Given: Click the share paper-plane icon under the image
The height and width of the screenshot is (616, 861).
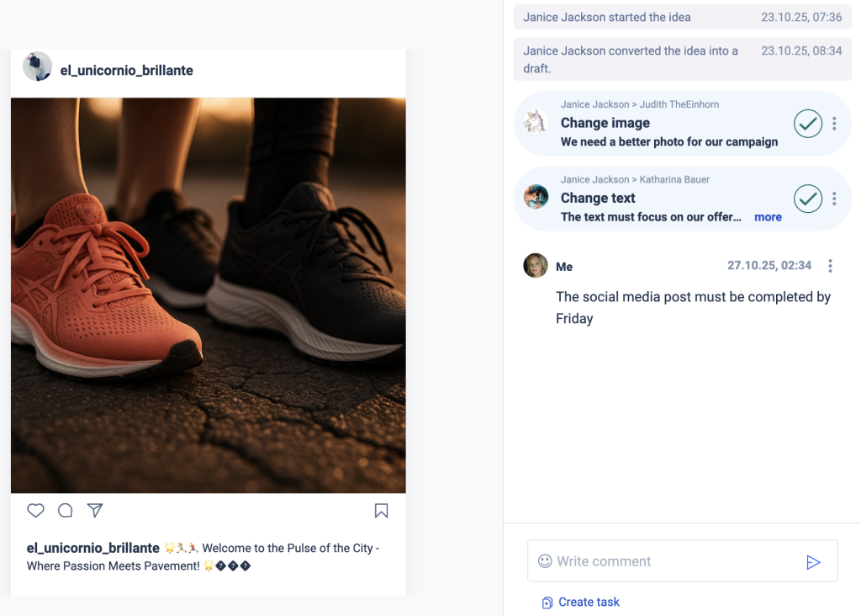Looking at the screenshot, I should (94, 510).
